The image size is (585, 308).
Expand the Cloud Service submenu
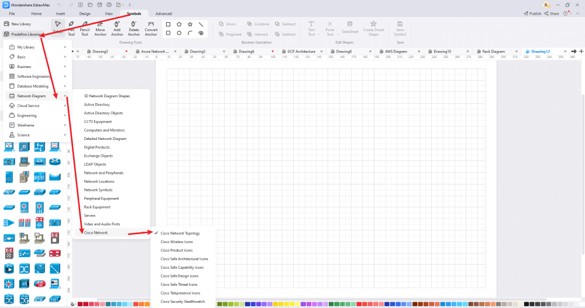pyautogui.click(x=37, y=105)
